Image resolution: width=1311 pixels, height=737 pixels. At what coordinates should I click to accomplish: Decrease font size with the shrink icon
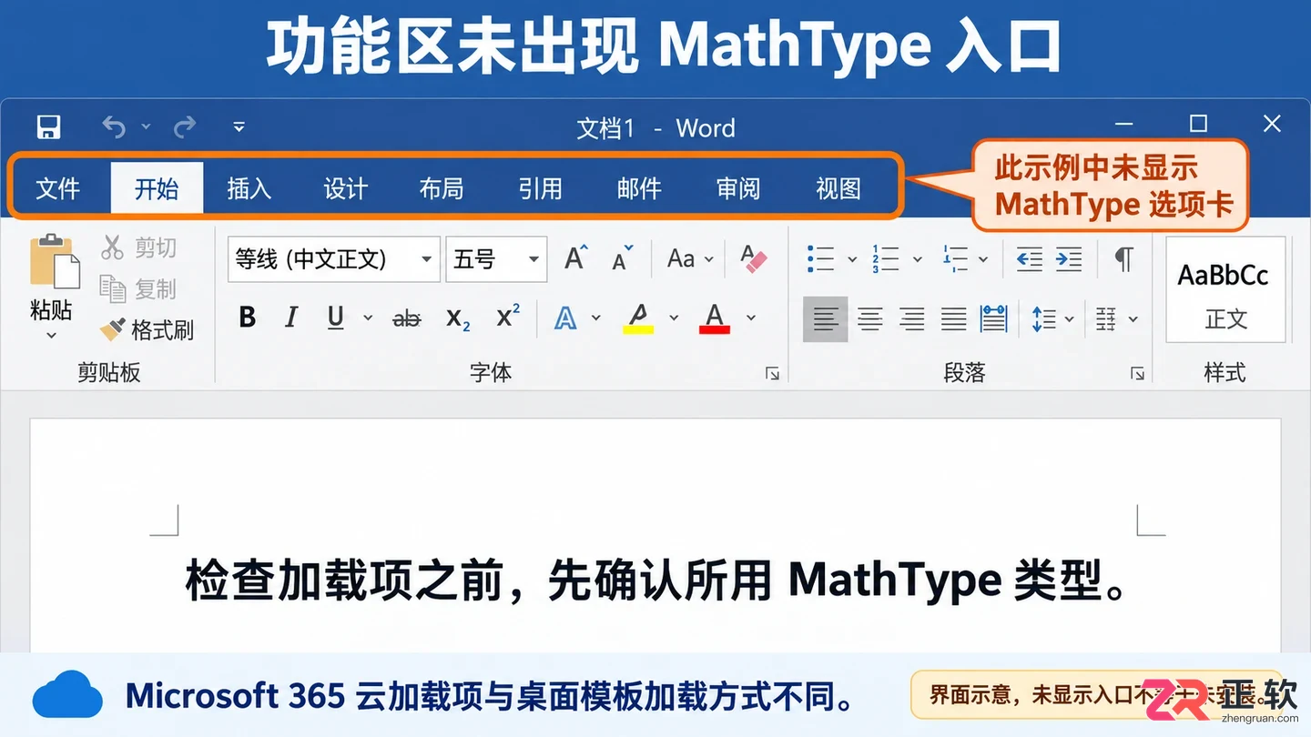click(623, 259)
